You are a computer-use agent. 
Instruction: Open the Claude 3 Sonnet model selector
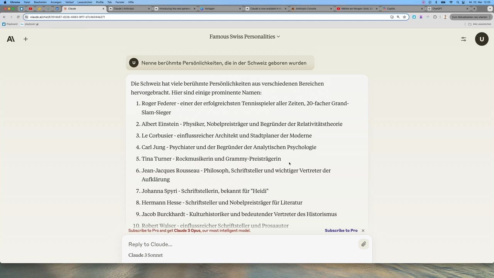click(145, 255)
